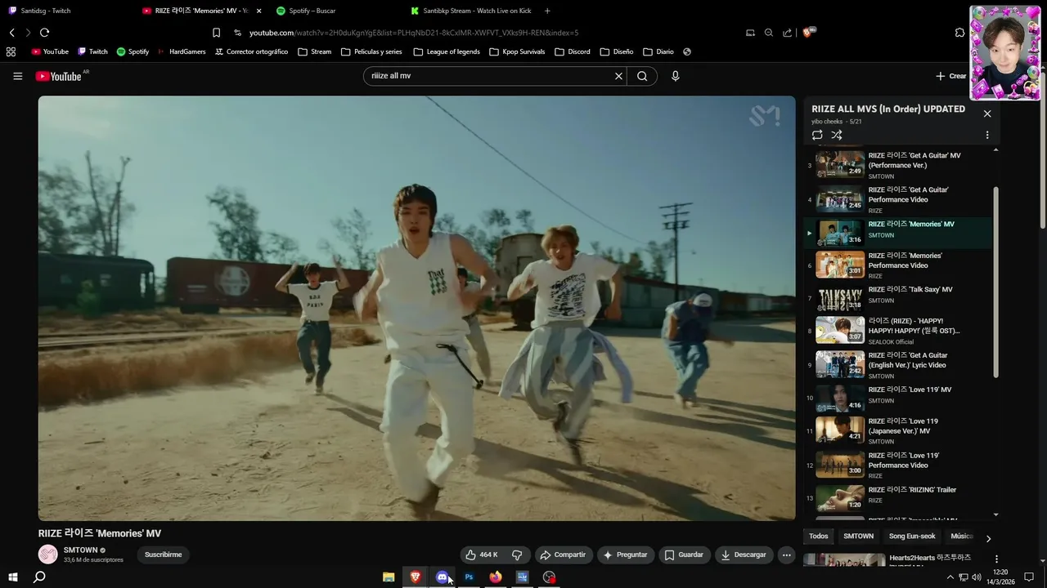Close the RIIZE Memories MV browser tab
Image resolution: width=1047 pixels, height=588 pixels.
[x=259, y=11]
